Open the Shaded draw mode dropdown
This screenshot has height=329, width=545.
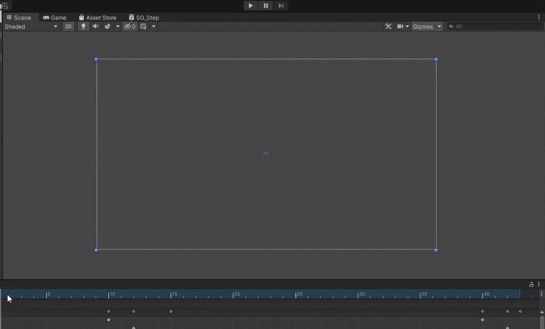pyautogui.click(x=31, y=27)
